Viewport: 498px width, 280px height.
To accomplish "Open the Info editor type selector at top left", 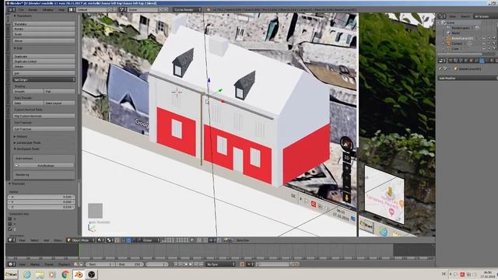I will (12, 10).
